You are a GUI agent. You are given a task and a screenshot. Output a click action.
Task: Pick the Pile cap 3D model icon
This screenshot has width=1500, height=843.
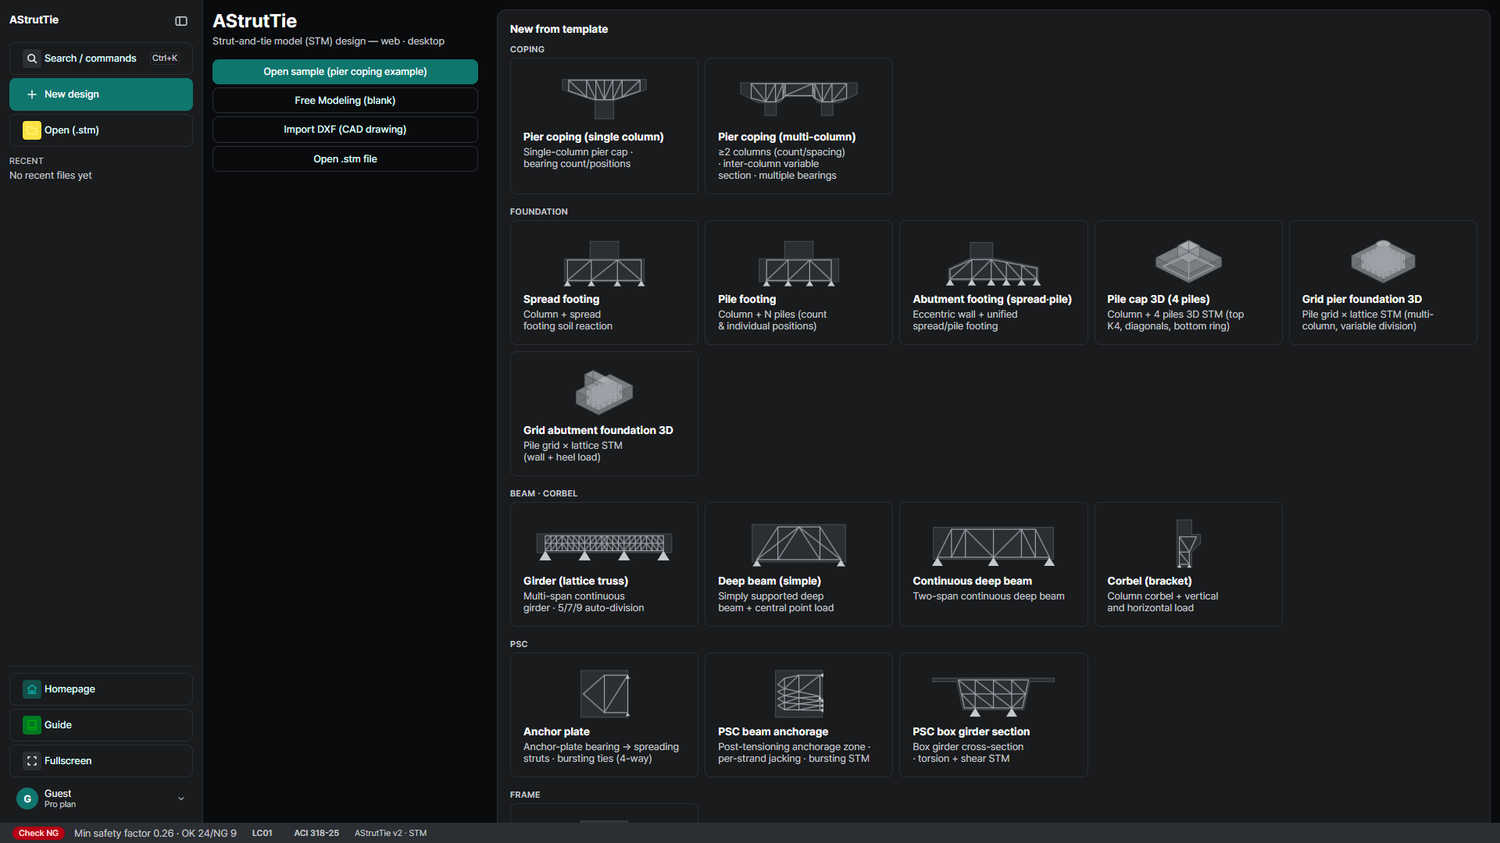[1188, 261]
